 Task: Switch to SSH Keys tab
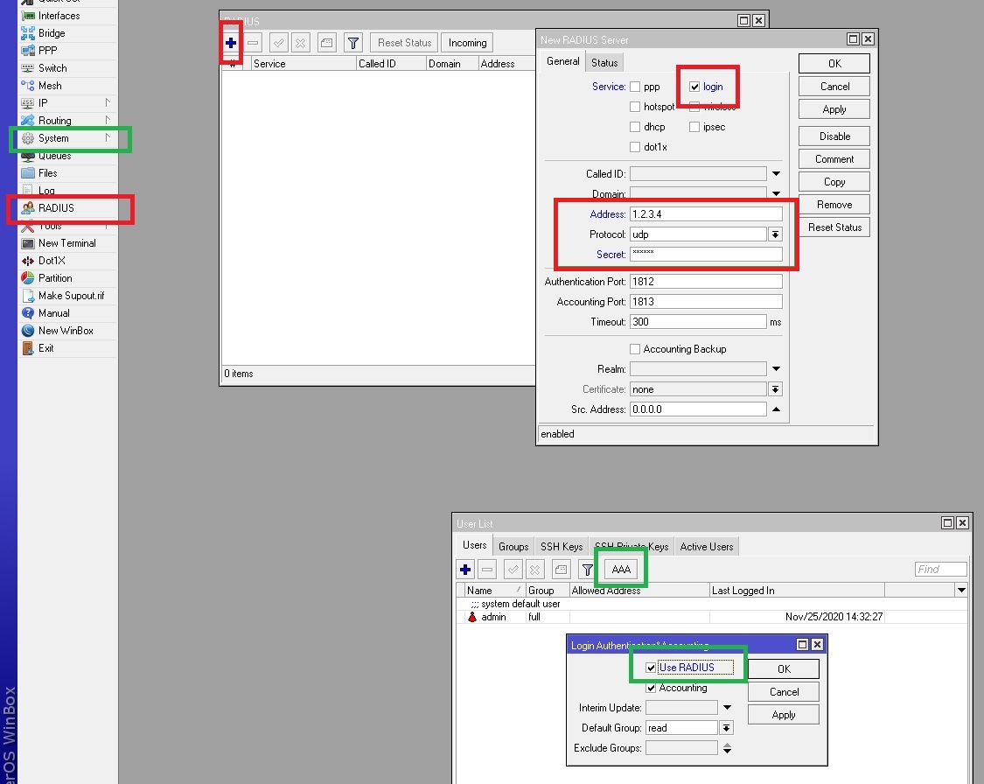pos(562,547)
